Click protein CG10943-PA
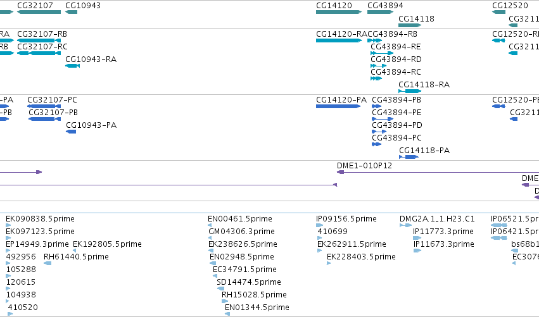Image resolution: width=539 pixels, height=317 pixels. [x=71, y=132]
